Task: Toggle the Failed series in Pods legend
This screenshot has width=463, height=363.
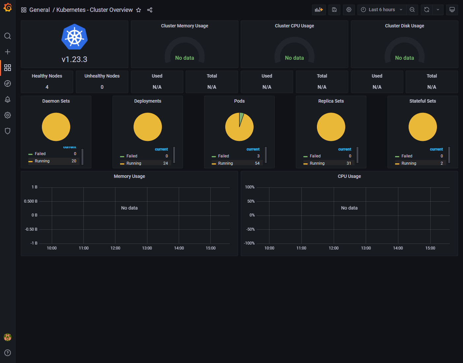Action: point(224,156)
